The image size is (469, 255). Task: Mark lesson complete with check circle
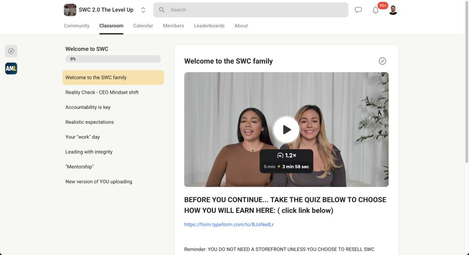[x=382, y=61]
